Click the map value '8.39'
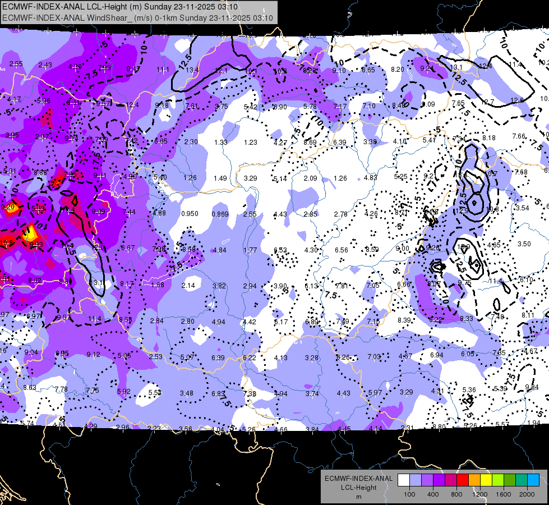549x505 pixels. (404, 320)
